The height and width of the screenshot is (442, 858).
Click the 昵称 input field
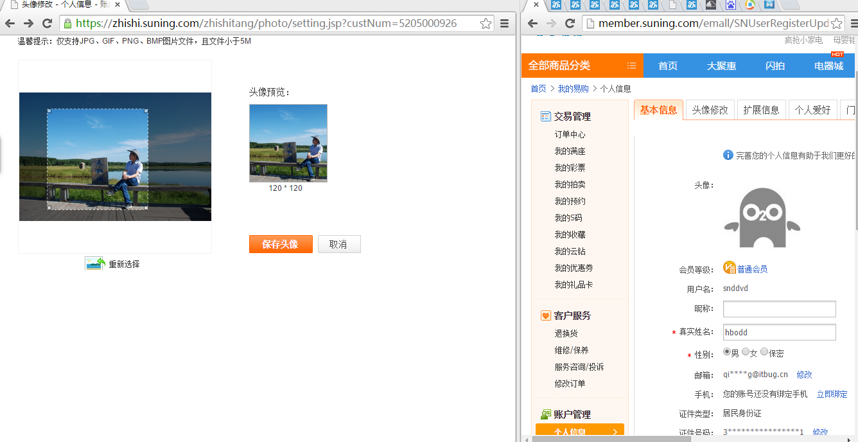pyautogui.click(x=779, y=309)
